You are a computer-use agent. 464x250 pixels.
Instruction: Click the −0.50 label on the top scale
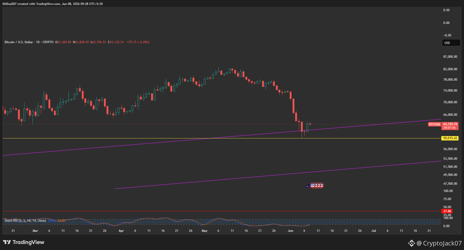(447, 35)
